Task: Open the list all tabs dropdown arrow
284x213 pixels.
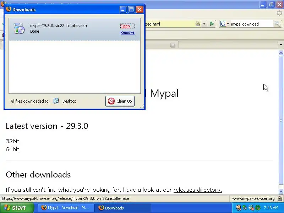Action: (x=281, y=45)
